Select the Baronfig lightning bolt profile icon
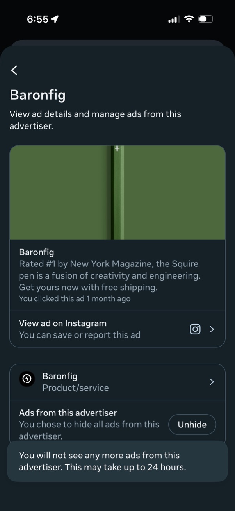The image size is (235, 511). (x=27, y=379)
